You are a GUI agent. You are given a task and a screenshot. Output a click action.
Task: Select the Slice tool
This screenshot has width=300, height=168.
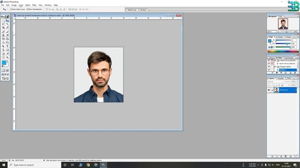point(7,28)
